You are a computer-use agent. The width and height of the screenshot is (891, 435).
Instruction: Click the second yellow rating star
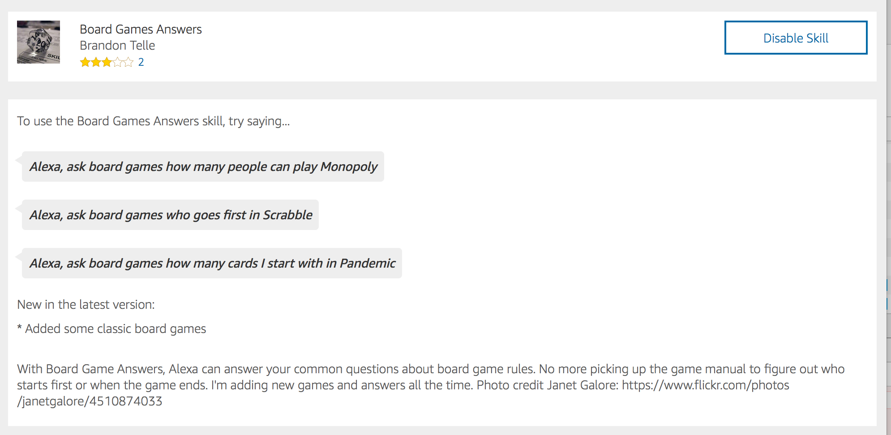96,62
